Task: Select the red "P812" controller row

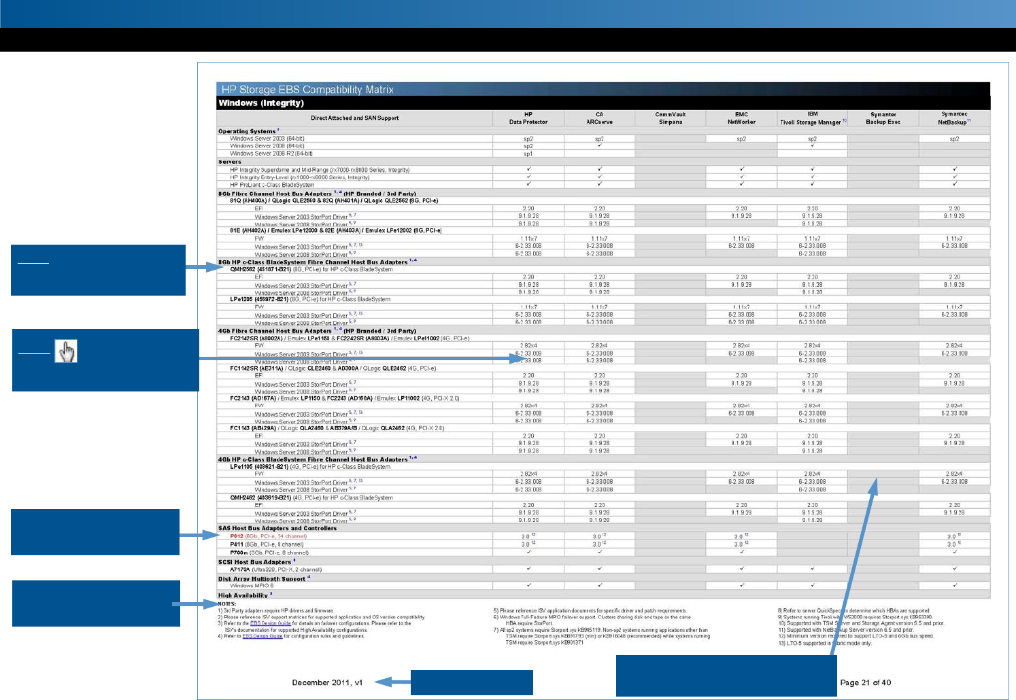Action: tap(269, 536)
